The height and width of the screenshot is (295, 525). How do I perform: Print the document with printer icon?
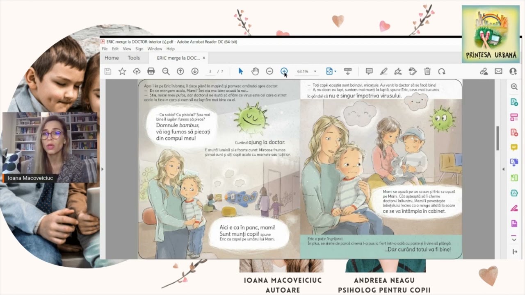[151, 71]
